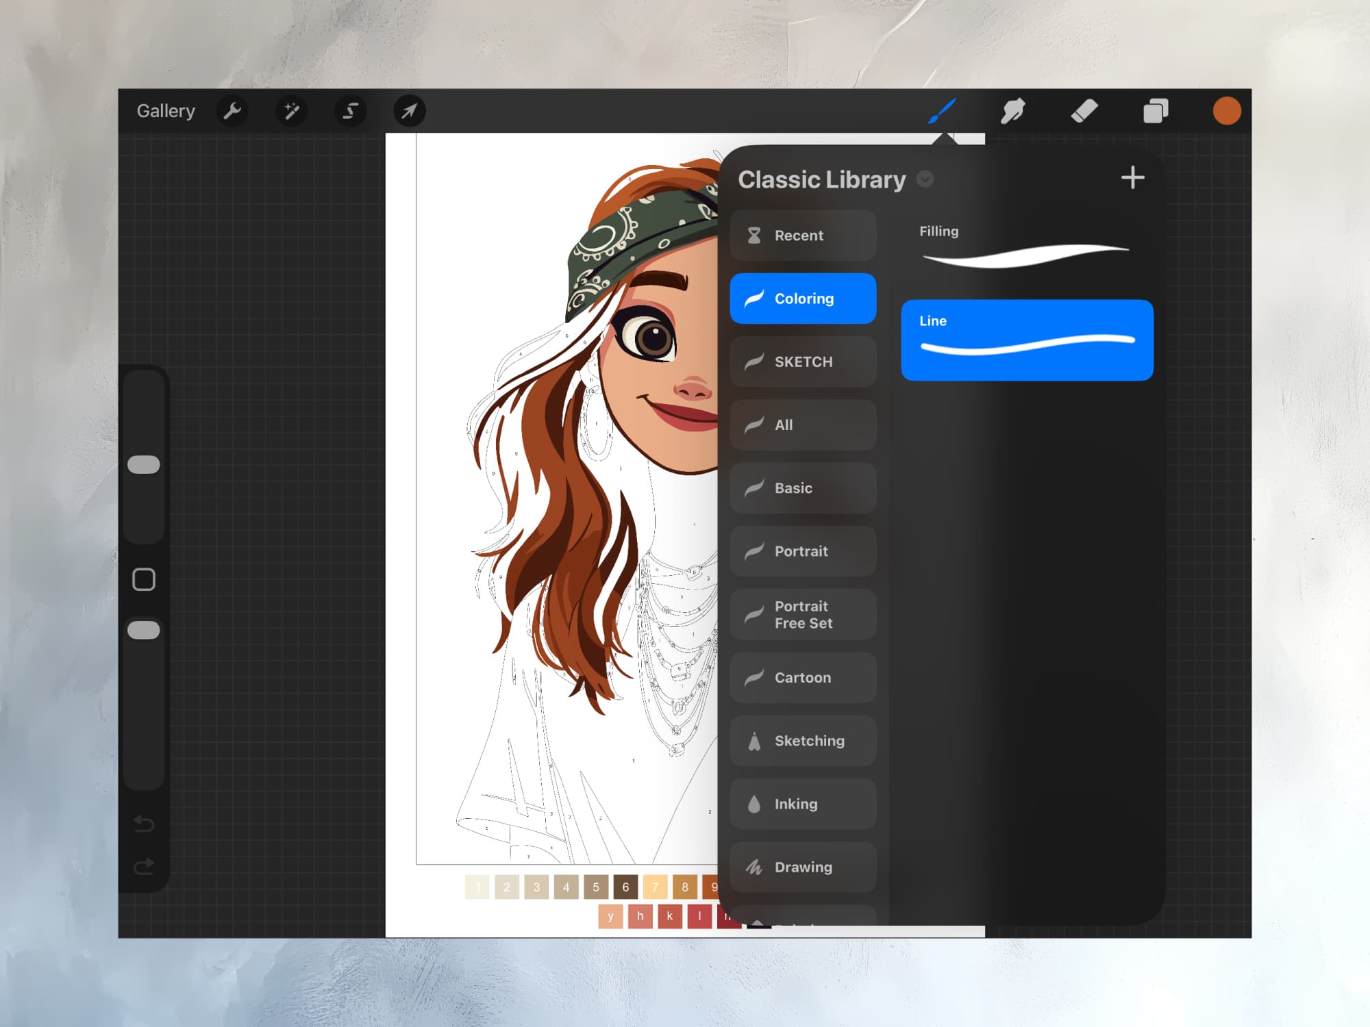The width and height of the screenshot is (1370, 1027).
Task: Return to the Gallery
Action: (x=166, y=110)
